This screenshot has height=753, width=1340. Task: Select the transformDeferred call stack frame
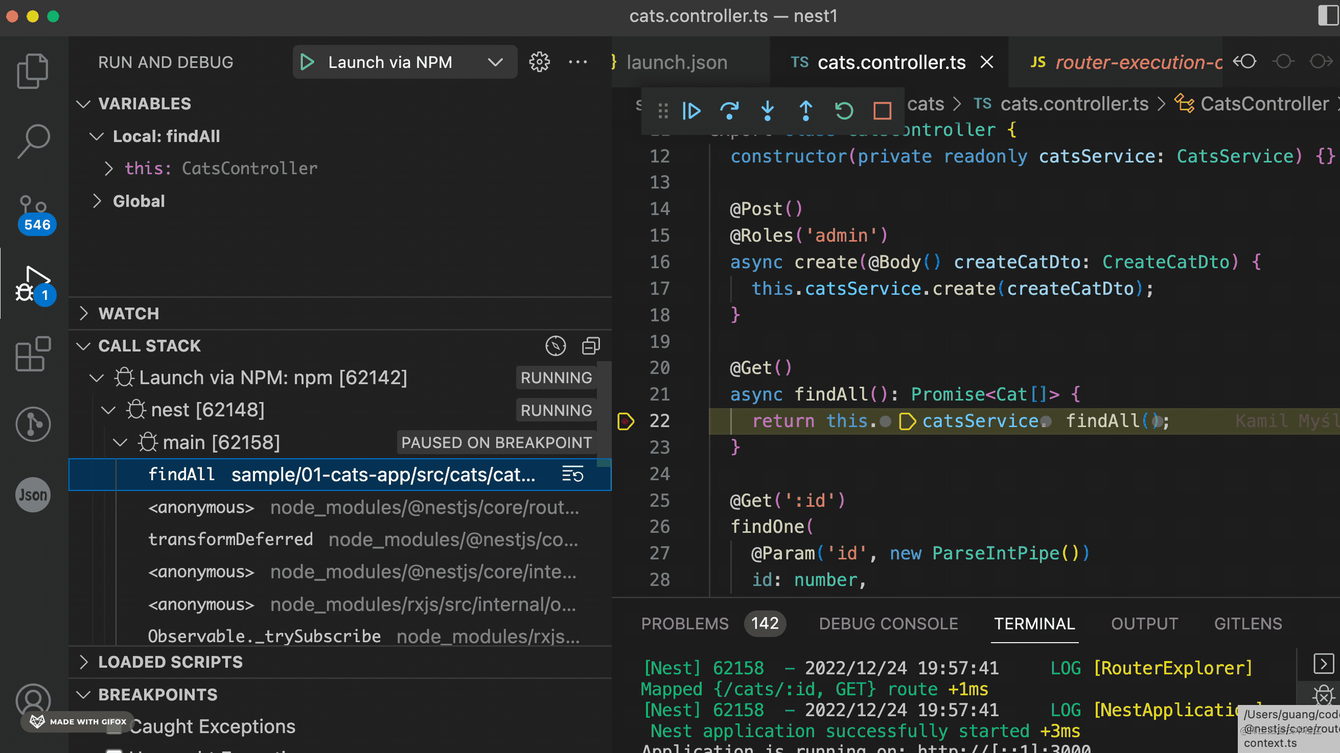point(230,539)
